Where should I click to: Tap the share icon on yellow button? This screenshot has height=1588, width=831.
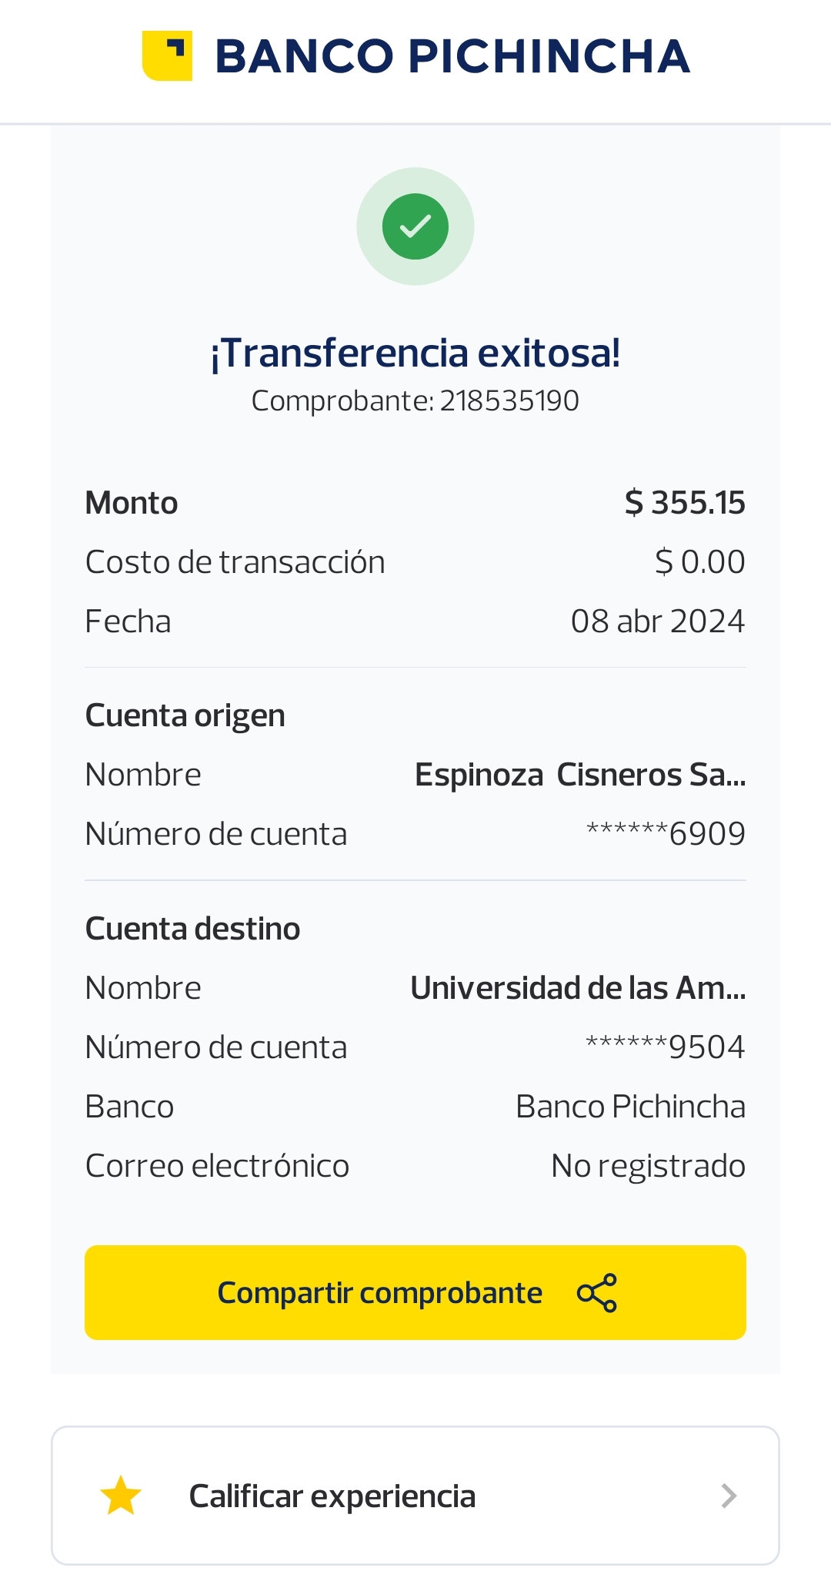[597, 1293]
